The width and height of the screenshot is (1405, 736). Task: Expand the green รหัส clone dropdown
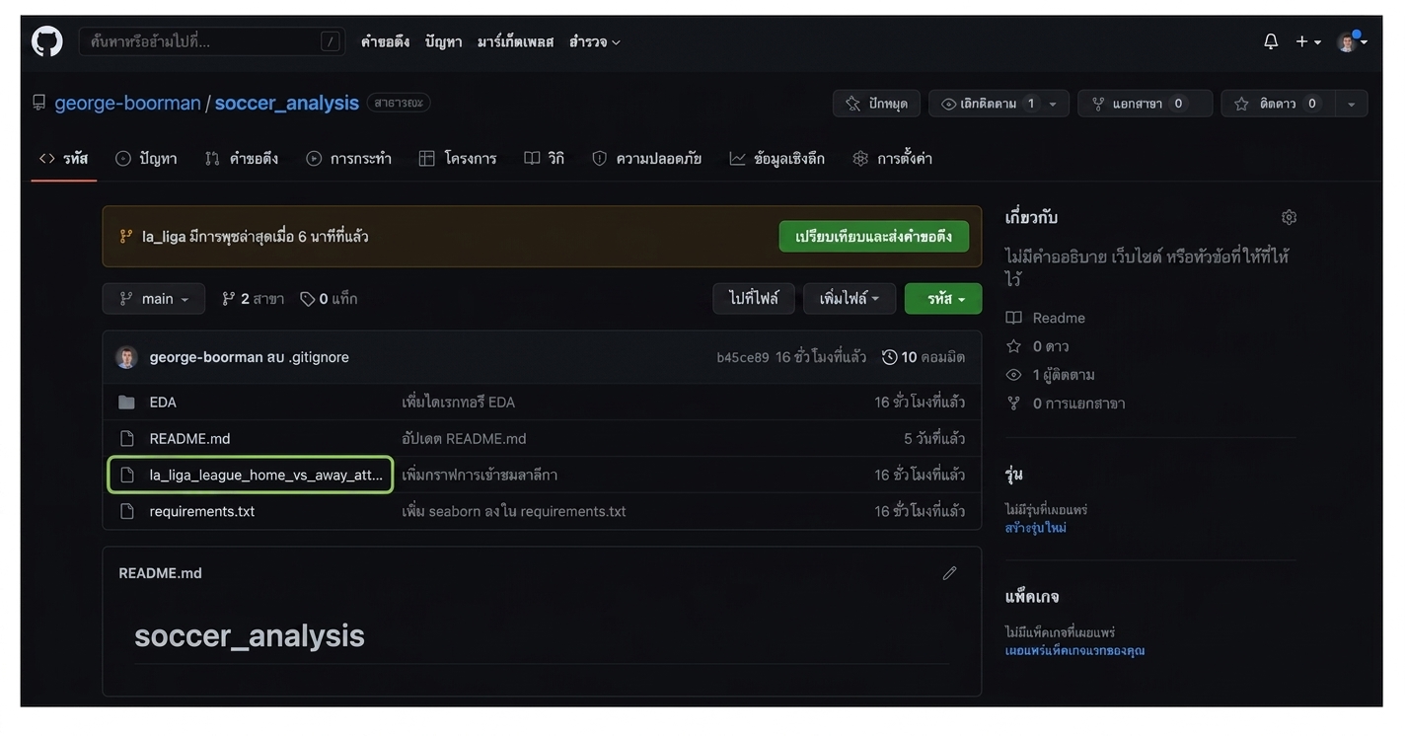943,299
